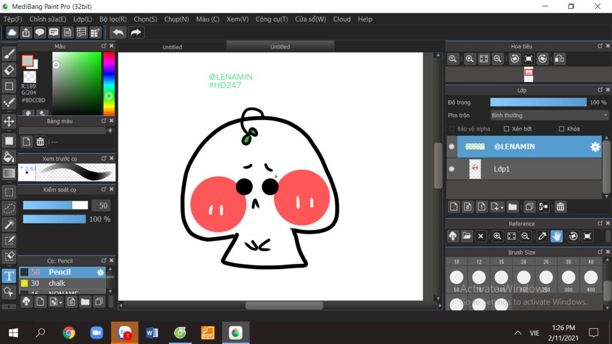612x344 pixels.
Task: Open the Pha trộn blending mode dropdown
Action: pos(549,115)
